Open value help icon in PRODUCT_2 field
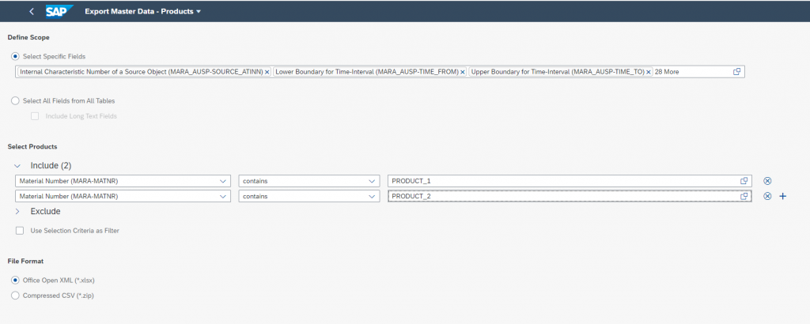The height and width of the screenshot is (324, 810). pyautogui.click(x=744, y=196)
